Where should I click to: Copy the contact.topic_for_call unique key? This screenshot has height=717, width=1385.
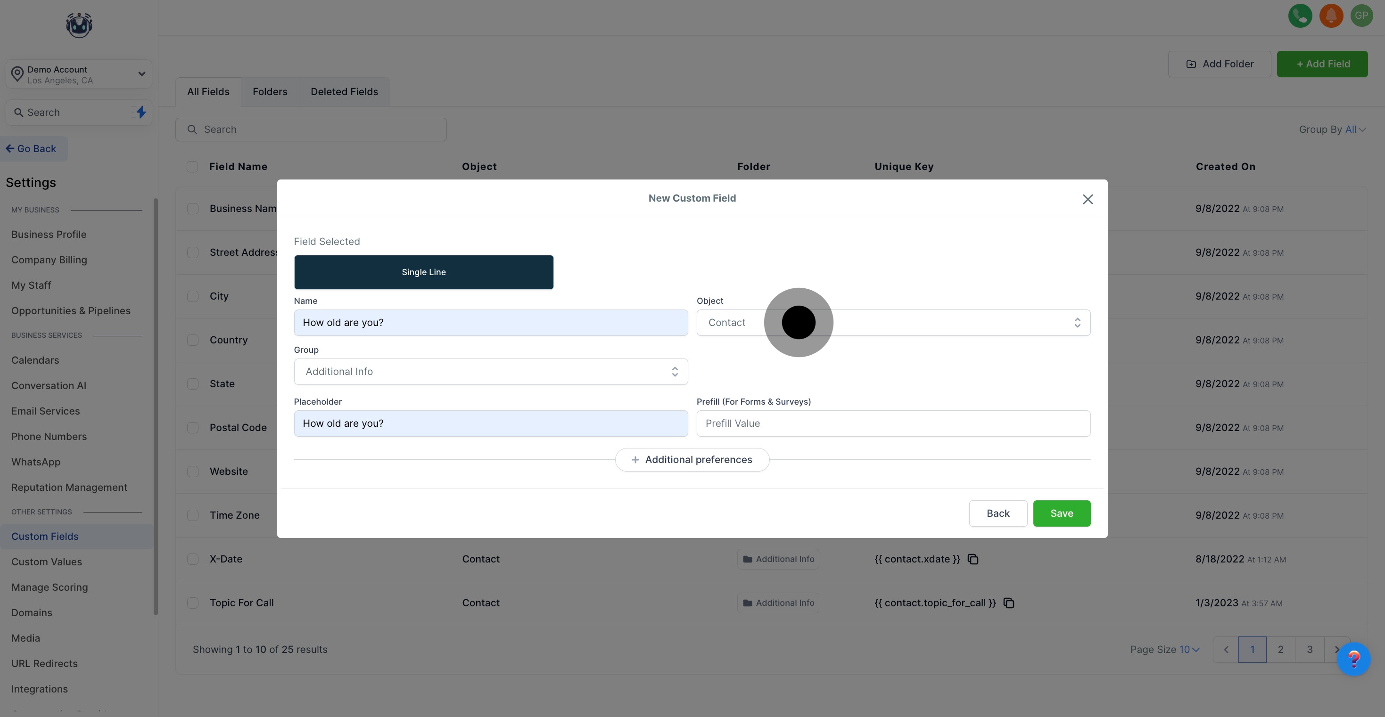click(x=1009, y=603)
